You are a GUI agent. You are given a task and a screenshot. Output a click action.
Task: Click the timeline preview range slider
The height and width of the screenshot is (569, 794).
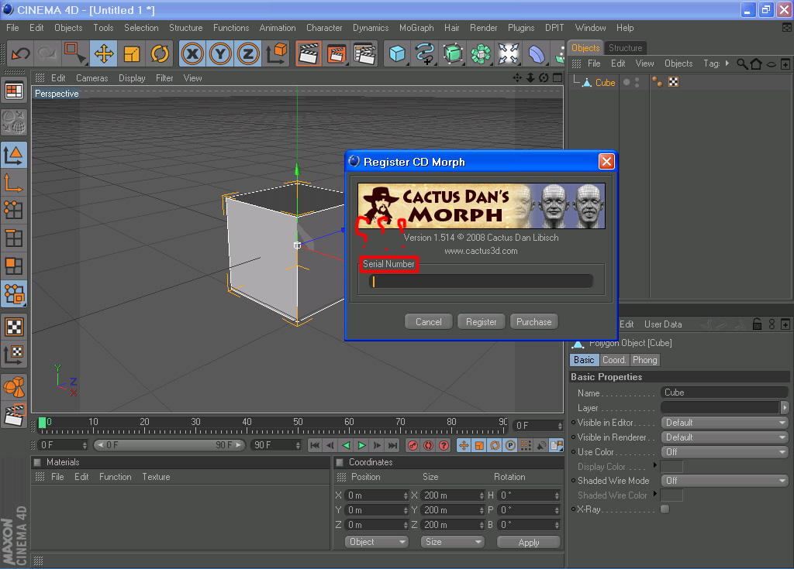click(x=170, y=445)
